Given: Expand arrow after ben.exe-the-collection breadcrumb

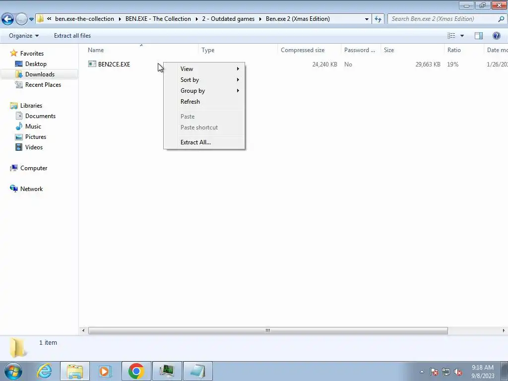Looking at the screenshot, I should (x=120, y=19).
